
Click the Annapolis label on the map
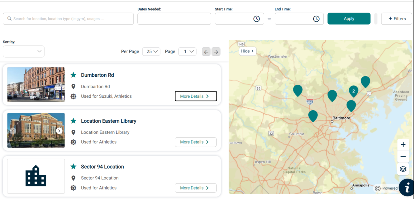pos(361,185)
